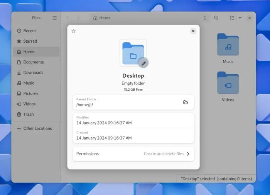The width and height of the screenshot is (270, 195).
Task: Expand view options dropdown arrow
Action: [240, 18]
